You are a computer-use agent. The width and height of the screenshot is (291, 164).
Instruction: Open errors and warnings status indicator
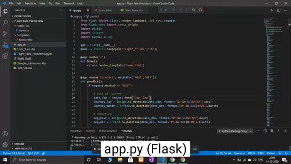(33, 153)
